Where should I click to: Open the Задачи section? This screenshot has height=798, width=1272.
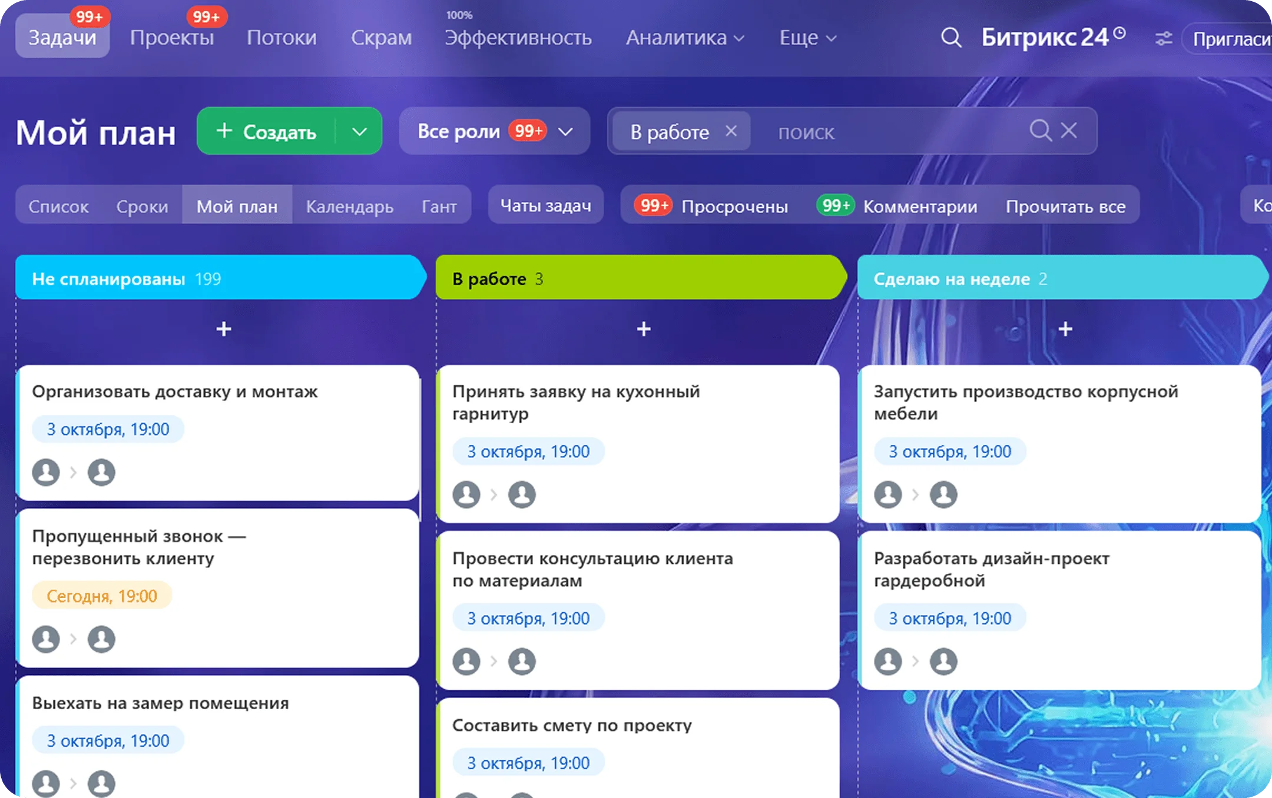pos(62,36)
